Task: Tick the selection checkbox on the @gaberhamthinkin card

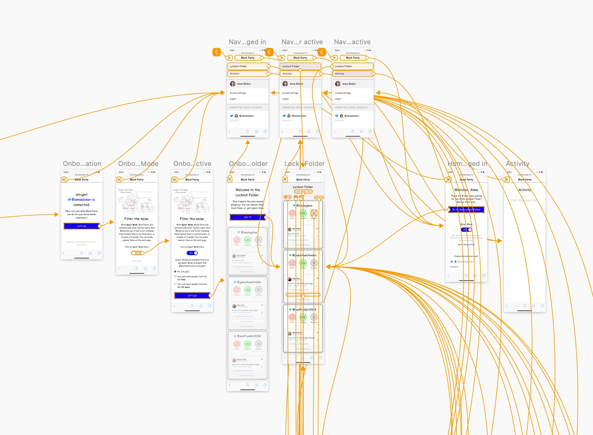Action: pos(321,252)
